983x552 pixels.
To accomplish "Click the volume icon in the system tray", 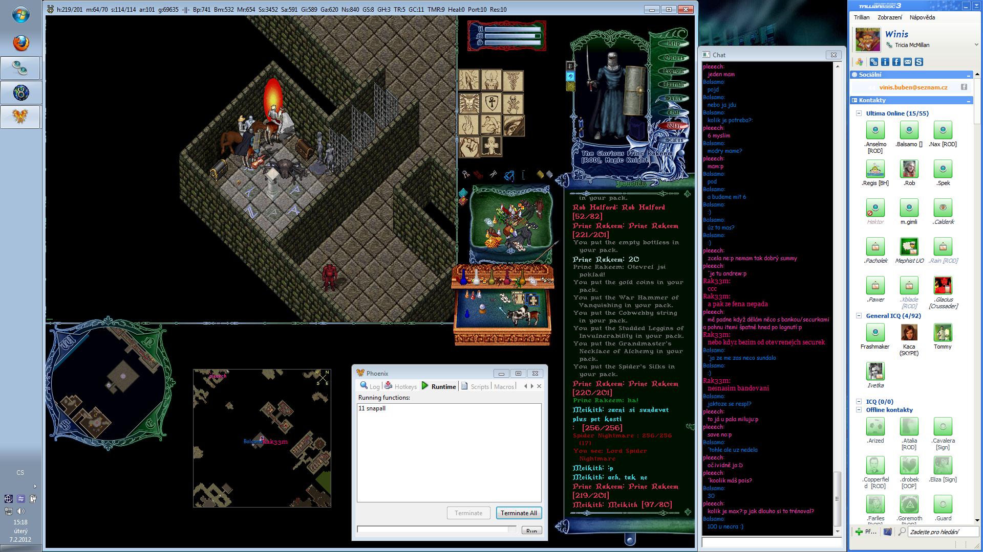I will coord(21,511).
